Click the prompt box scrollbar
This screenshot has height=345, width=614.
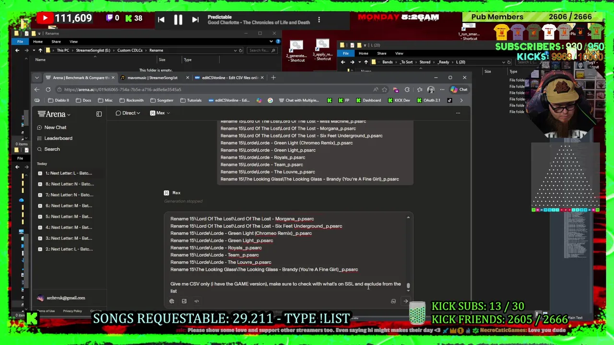[408, 286]
